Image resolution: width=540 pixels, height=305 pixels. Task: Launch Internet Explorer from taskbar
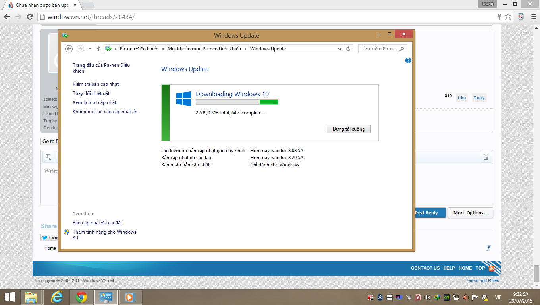[57, 297]
